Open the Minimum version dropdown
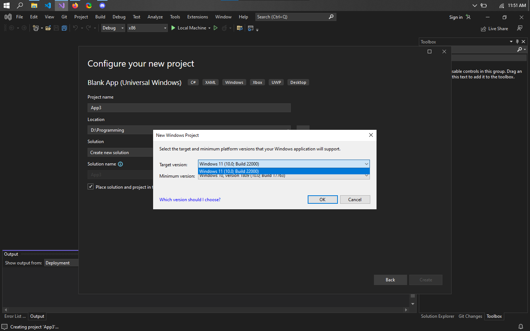The width and height of the screenshot is (530, 331). click(366, 176)
